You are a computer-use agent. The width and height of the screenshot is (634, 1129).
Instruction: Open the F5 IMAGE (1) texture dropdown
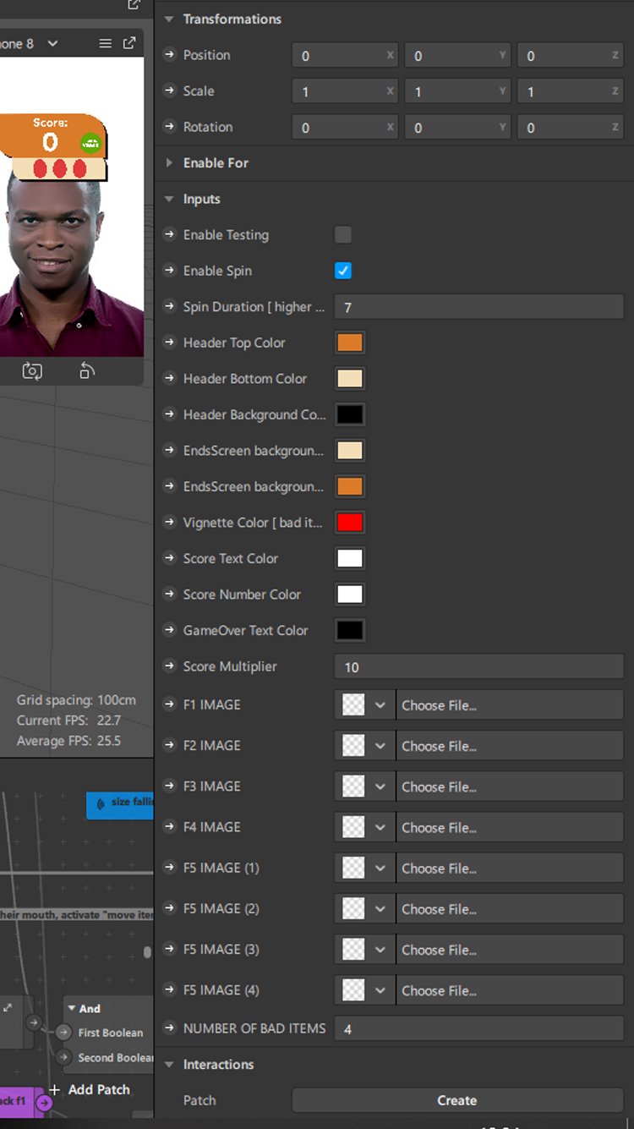coord(380,869)
